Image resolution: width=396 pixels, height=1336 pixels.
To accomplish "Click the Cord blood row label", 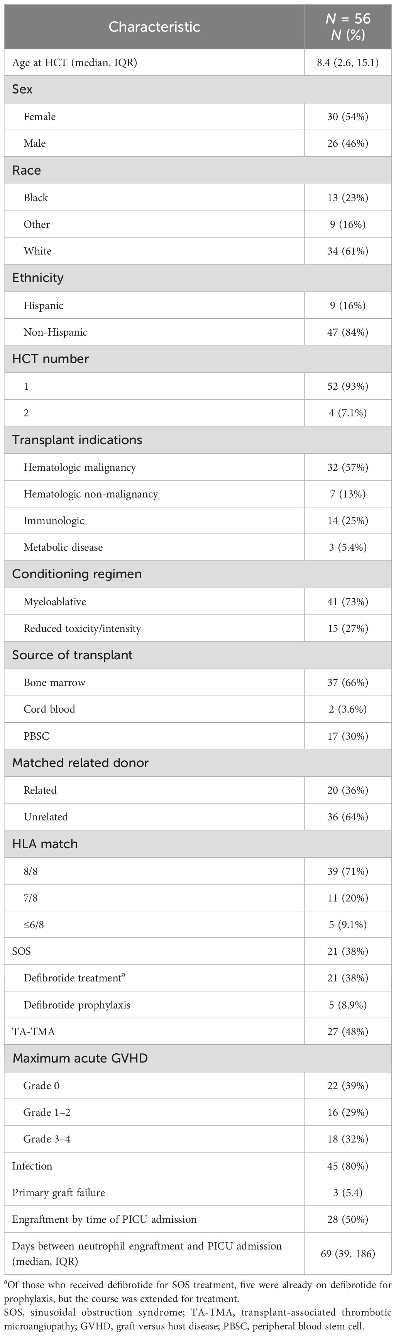I will [49, 710].
